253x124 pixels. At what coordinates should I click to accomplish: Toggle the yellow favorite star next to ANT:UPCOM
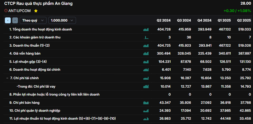coord(36,11)
